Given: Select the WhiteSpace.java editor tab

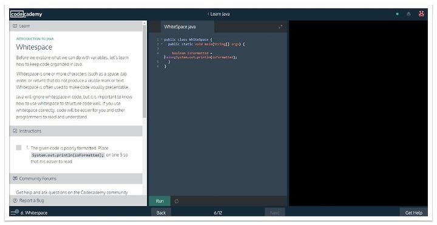Looking at the screenshot, I should click(x=188, y=27).
